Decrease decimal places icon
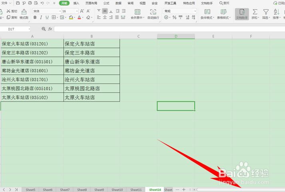This screenshot has height=192, width=285. coord(193,17)
